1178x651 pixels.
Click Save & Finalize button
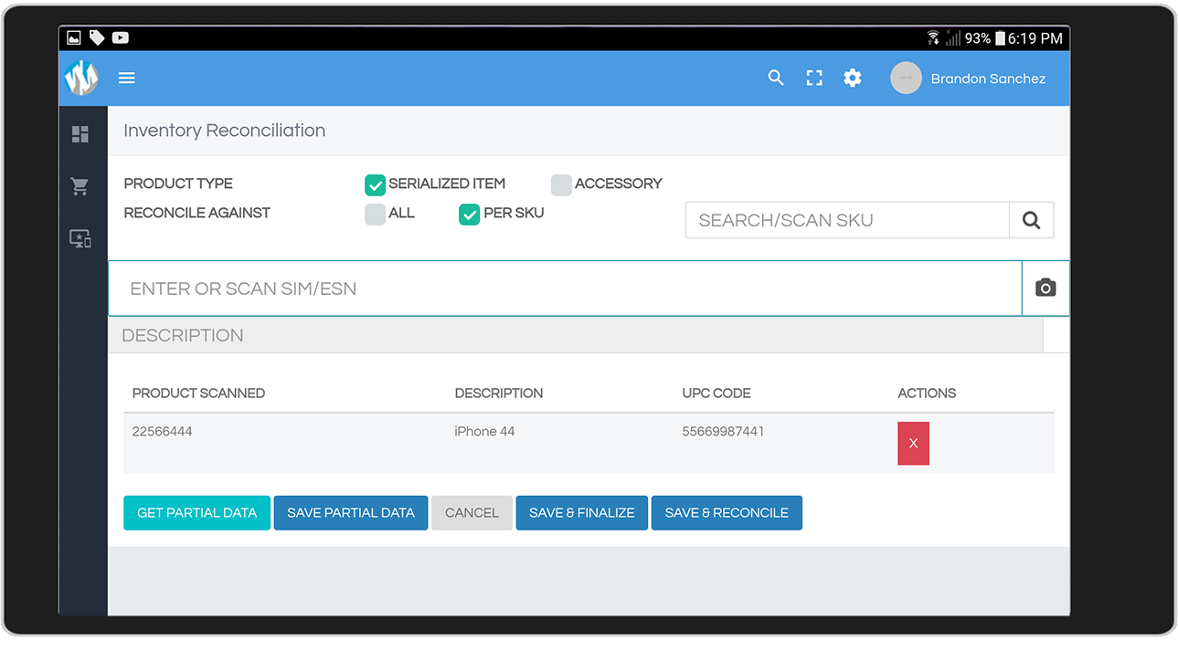point(581,513)
